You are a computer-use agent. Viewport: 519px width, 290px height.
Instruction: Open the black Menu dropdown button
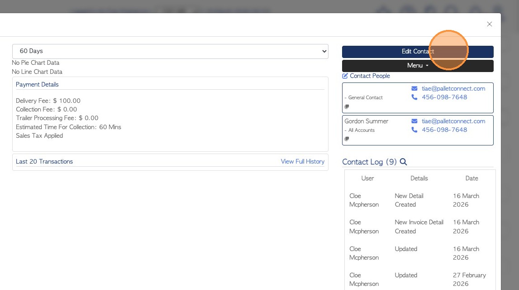(x=417, y=66)
